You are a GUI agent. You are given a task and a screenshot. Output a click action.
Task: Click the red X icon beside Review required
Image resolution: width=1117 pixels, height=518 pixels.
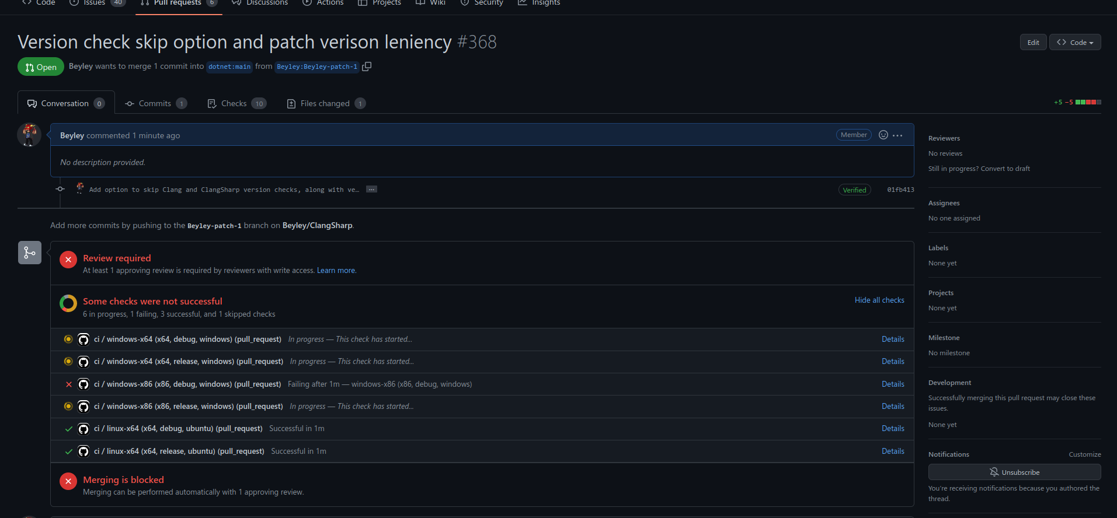coord(68,260)
